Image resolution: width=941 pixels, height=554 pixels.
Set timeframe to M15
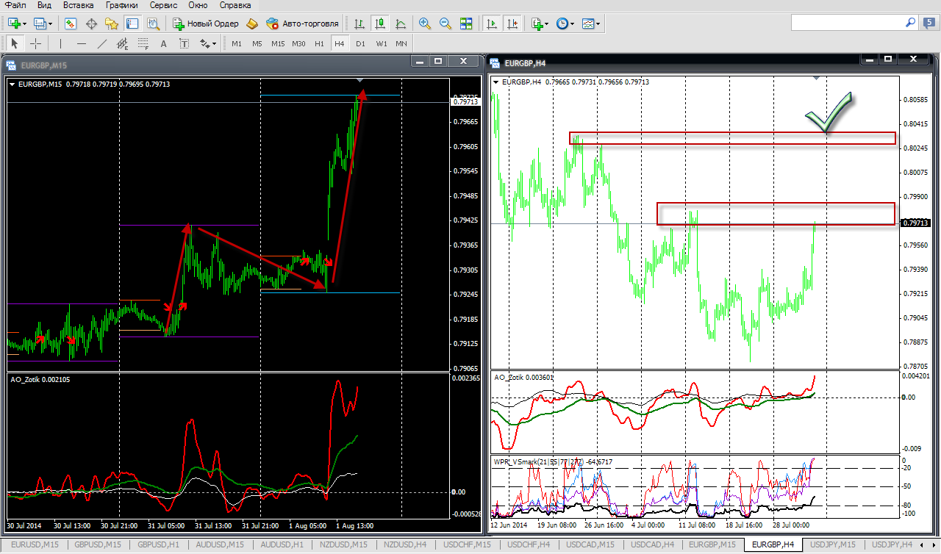click(x=278, y=43)
